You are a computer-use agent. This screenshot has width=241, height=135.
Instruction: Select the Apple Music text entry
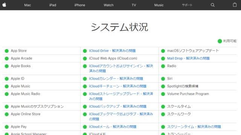pos(20,86)
